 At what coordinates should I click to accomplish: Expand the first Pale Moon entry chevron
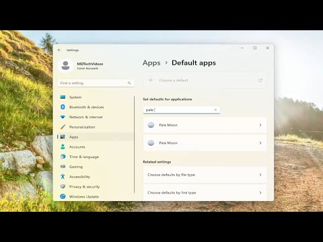260,125
